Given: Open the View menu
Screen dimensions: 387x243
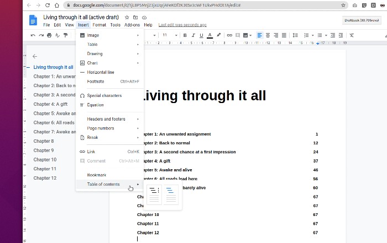Looking at the screenshot, I should pyautogui.click(x=69, y=25).
